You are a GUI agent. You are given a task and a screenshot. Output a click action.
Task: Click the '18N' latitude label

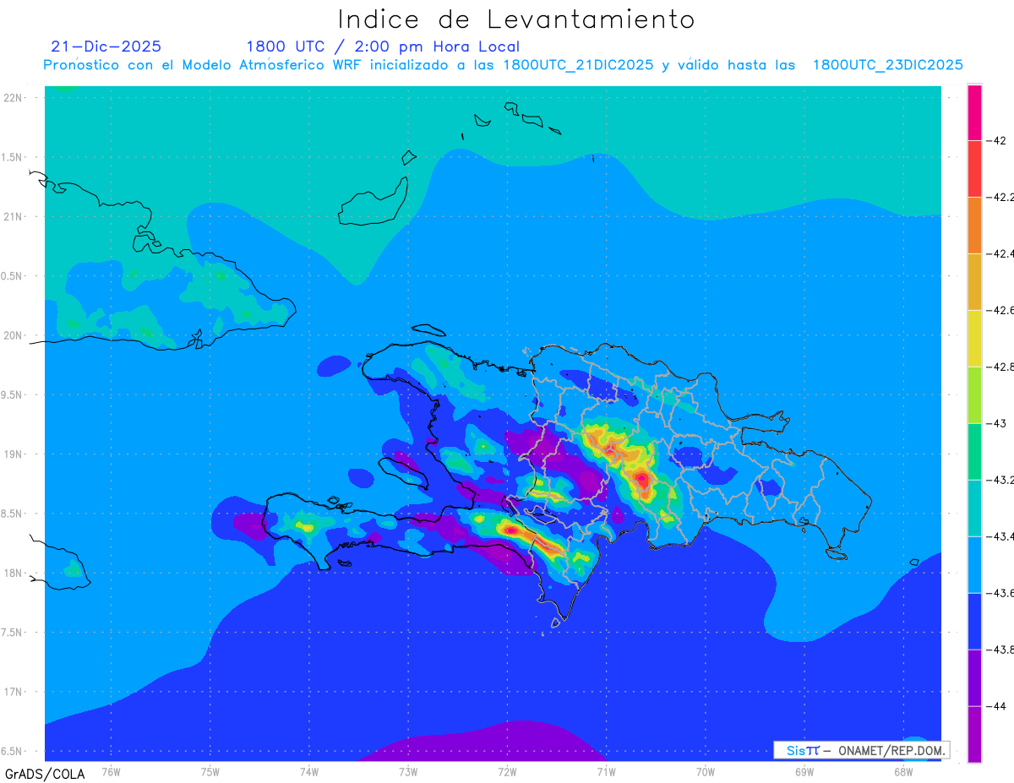(14, 574)
